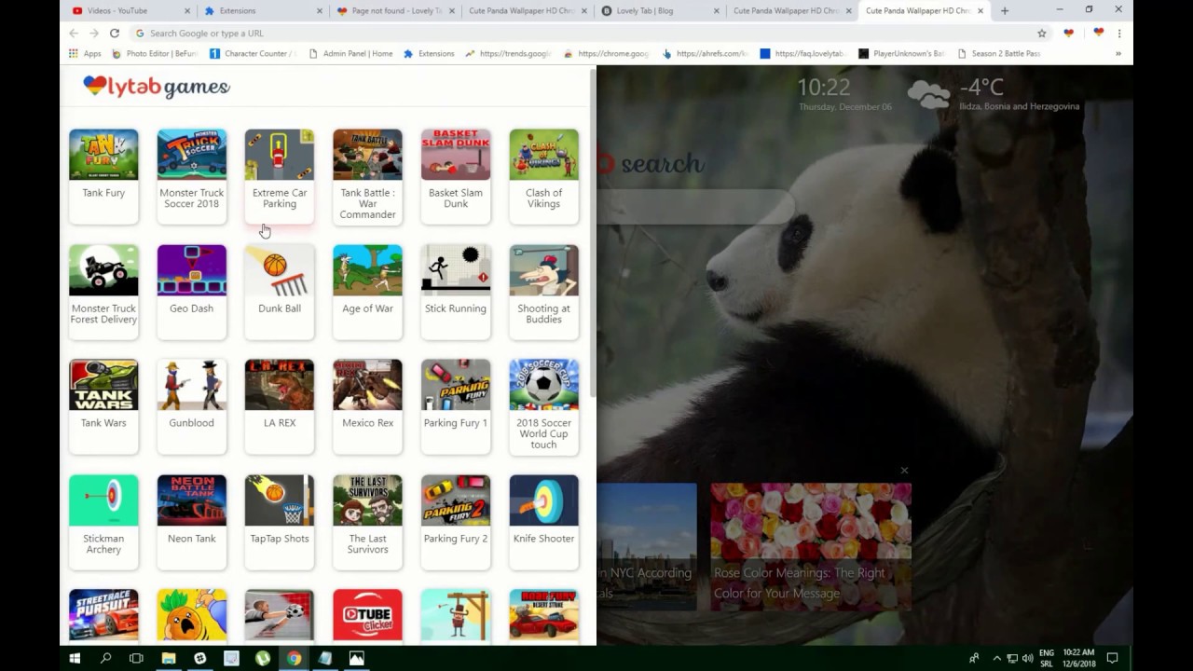Expand the bookmarks bar overflow chevron
Screen dimensions: 1193x671
click(1118, 54)
